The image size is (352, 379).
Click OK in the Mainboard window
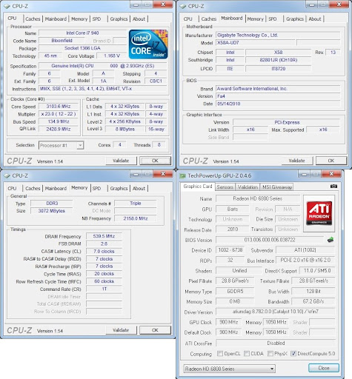click(331, 161)
